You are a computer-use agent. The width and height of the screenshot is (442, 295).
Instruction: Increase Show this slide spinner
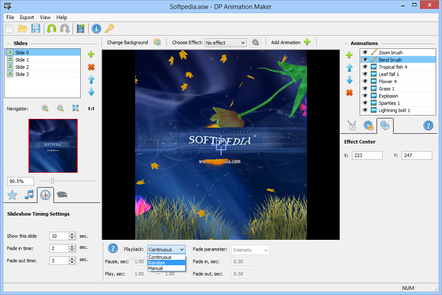[x=72, y=234]
